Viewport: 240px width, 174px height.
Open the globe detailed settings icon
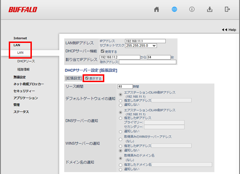coord(174,9)
